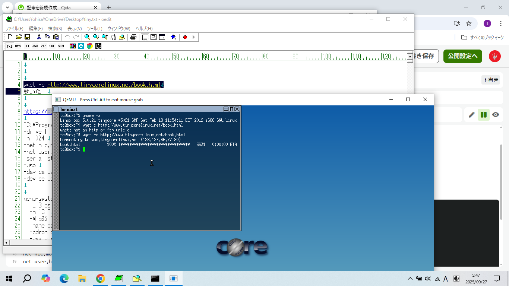Open the ヘルプ(H) menu
The height and width of the screenshot is (286, 509).
144,29
